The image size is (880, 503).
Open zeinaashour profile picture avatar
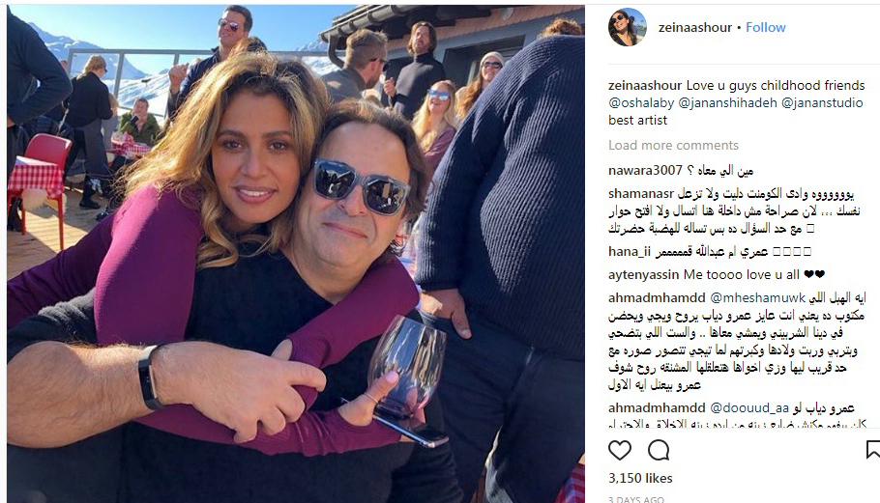[x=628, y=27]
